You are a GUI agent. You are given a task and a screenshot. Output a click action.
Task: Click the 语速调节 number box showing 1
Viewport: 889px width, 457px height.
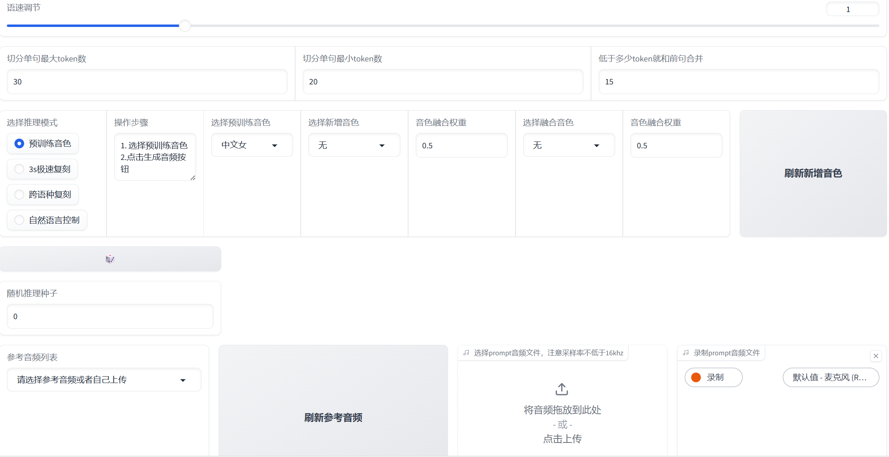pyautogui.click(x=852, y=9)
